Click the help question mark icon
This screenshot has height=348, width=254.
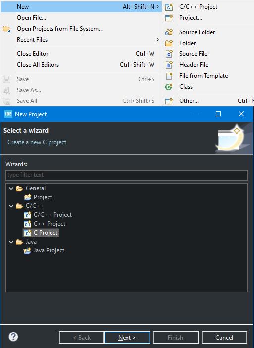(13, 337)
